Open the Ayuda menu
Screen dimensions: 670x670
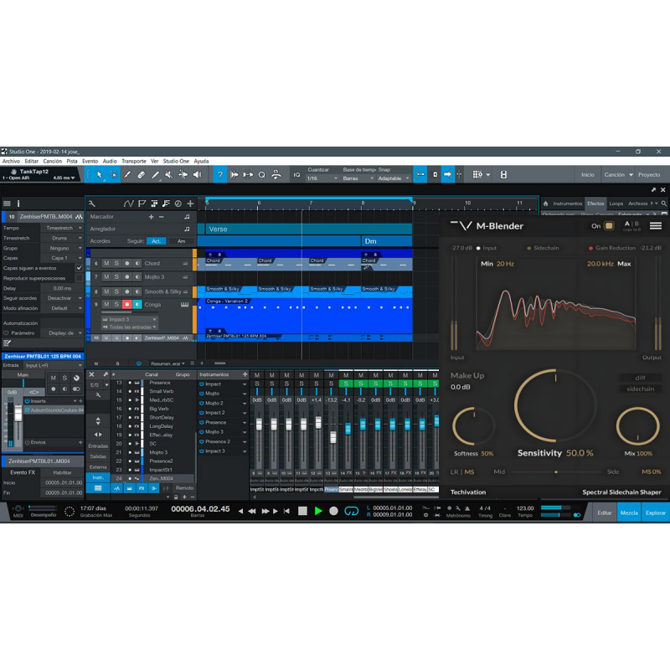(x=201, y=161)
